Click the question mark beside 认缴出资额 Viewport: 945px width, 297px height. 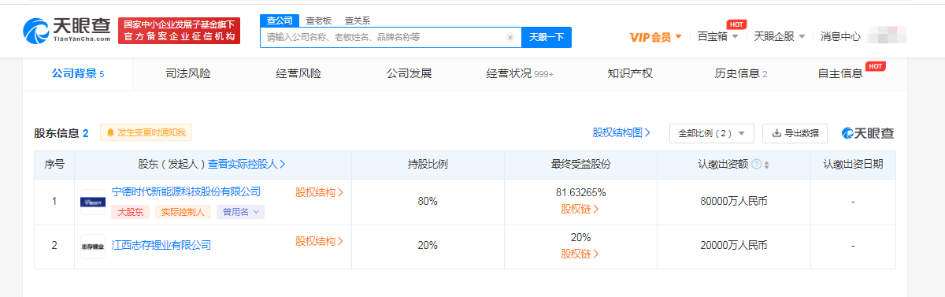pyautogui.click(x=756, y=165)
